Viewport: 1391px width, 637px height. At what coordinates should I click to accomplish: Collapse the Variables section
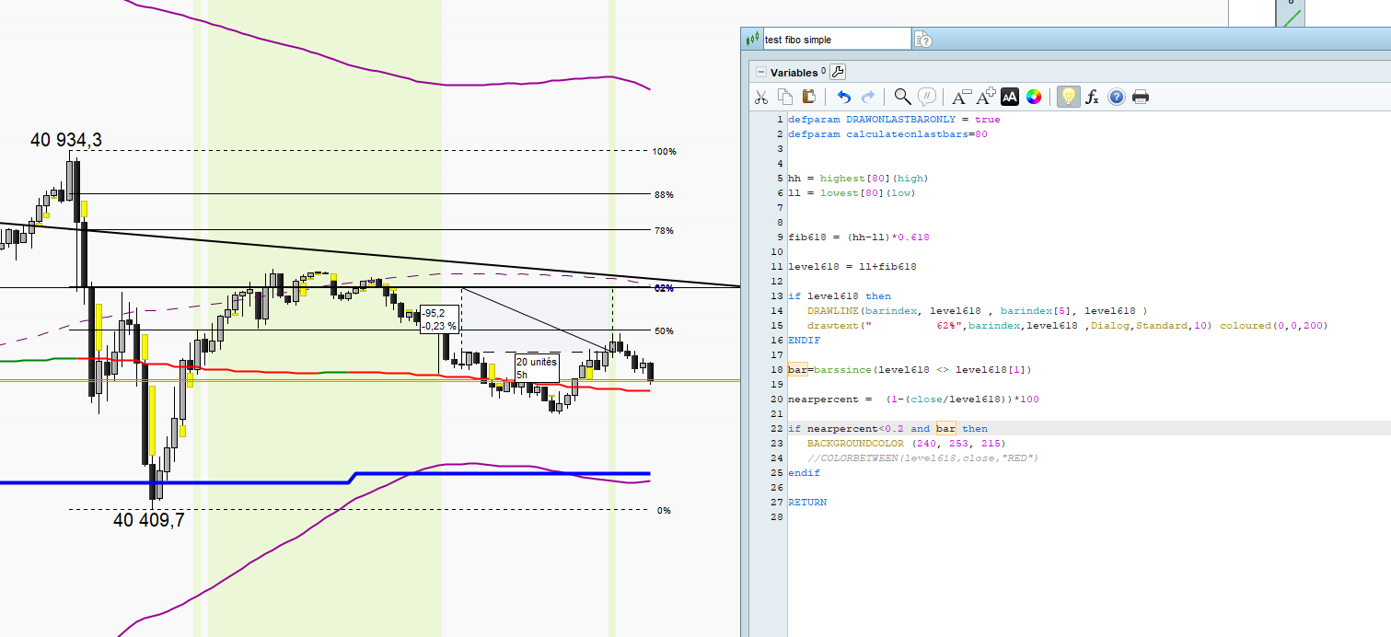pyautogui.click(x=760, y=73)
